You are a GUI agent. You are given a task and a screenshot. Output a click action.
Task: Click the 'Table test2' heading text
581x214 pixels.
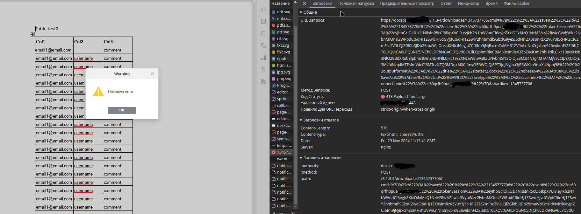(47, 29)
